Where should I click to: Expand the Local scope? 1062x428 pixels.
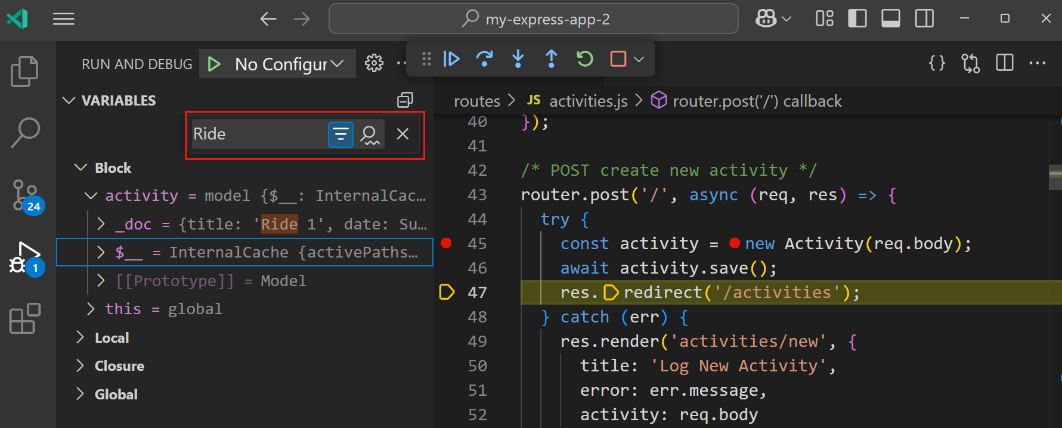click(80, 337)
